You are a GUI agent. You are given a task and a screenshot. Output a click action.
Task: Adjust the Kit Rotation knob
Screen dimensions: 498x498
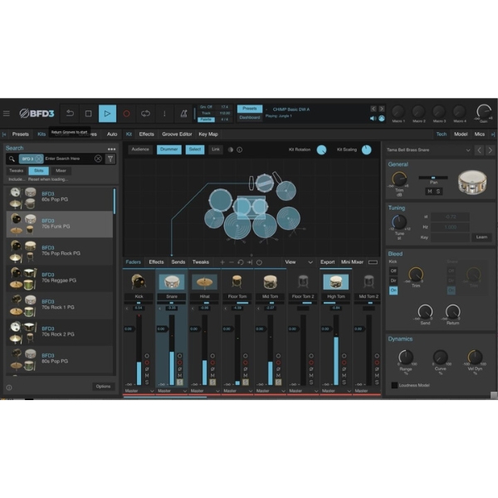coord(321,150)
